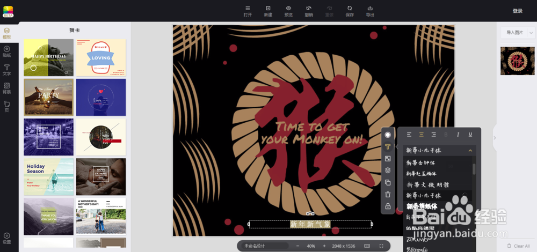Click the font list scrollbar
Screen dimensions: 537x252
474,169
